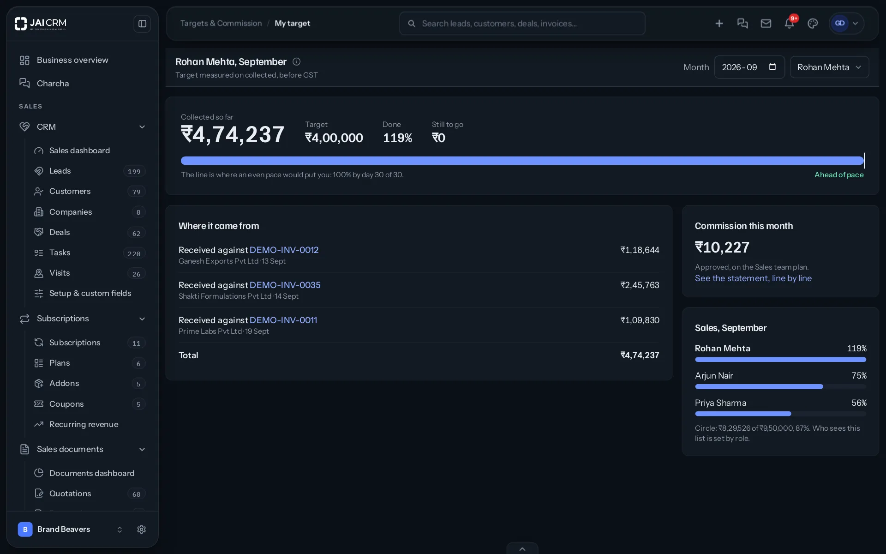Open invoice DEMO-INV-0012 link
The width and height of the screenshot is (886, 554).
click(x=284, y=250)
